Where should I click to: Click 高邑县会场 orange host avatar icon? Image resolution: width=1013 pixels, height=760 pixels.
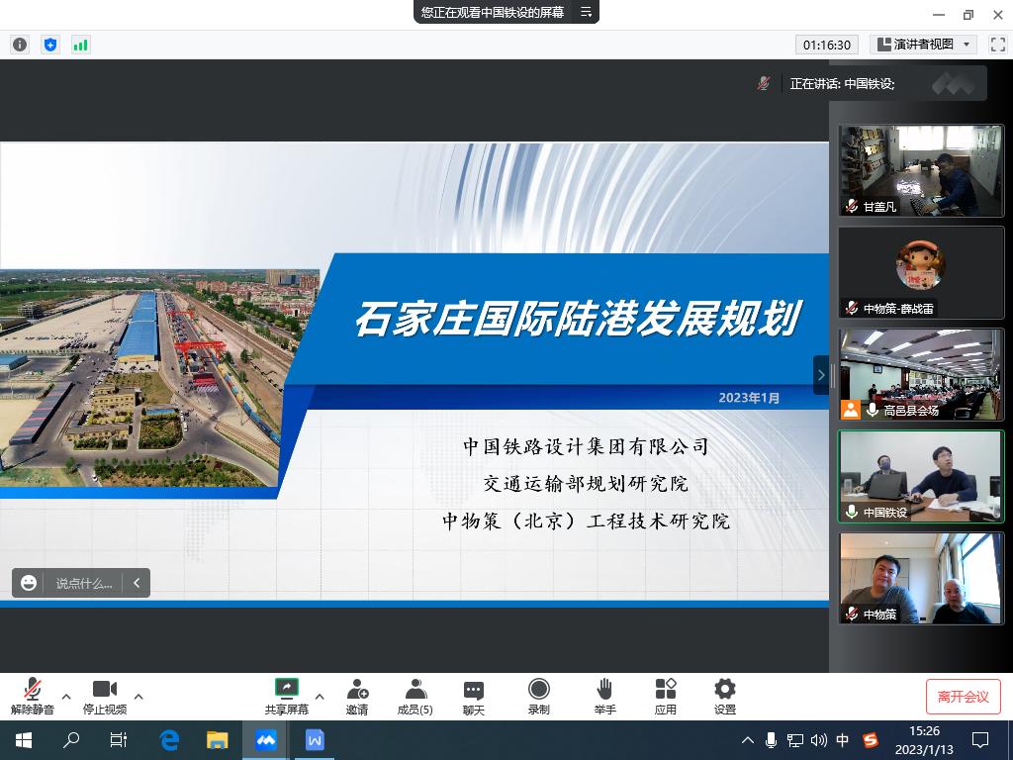click(x=850, y=410)
